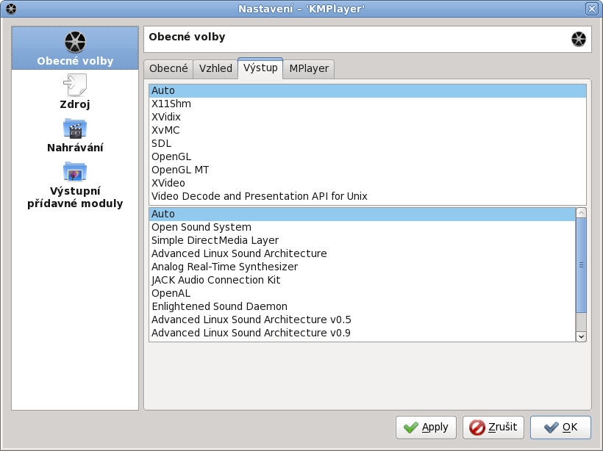Select the Zdroj sidebar icon
603x451 pixels.
[x=75, y=85]
